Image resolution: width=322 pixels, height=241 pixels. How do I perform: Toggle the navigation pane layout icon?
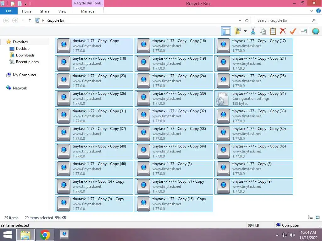(x=226, y=31)
